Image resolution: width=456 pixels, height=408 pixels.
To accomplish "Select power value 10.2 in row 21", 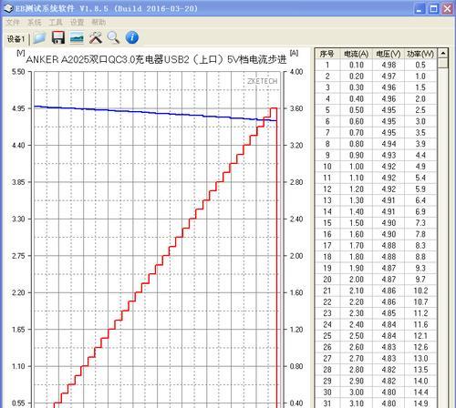I will tap(420, 291).
